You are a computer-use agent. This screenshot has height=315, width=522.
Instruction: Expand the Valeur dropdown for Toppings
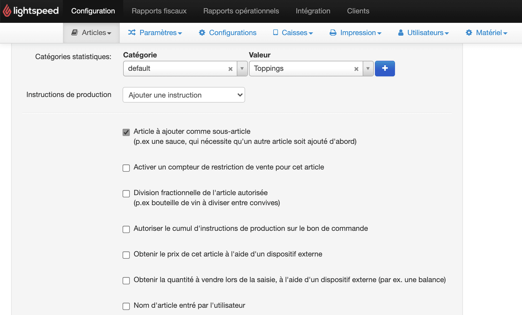click(x=368, y=69)
